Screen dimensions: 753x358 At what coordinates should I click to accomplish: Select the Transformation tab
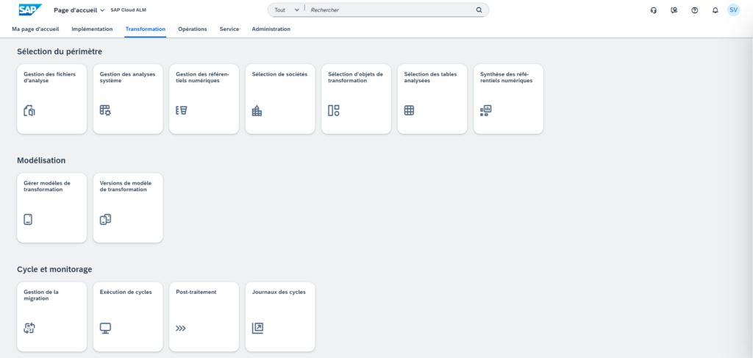[x=146, y=29]
